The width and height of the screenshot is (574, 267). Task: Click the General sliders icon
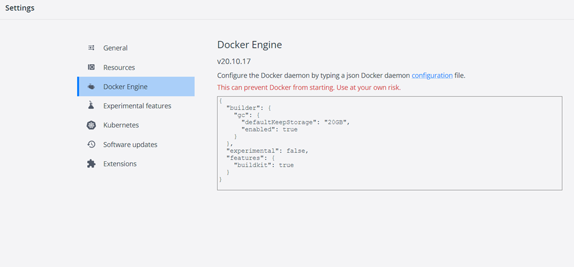tap(91, 48)
